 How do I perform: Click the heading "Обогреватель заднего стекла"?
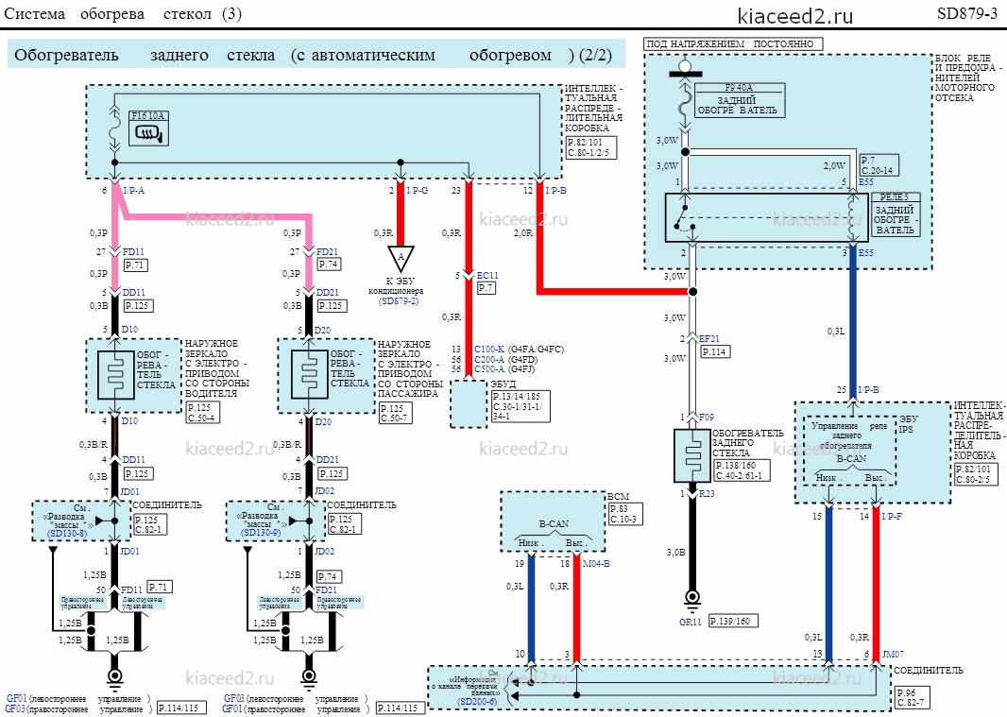(144, 55)
